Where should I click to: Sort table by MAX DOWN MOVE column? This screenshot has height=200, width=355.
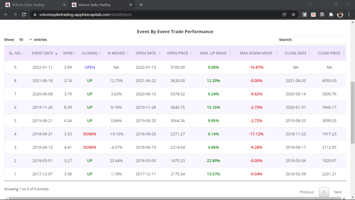click(x=256, y=53)
